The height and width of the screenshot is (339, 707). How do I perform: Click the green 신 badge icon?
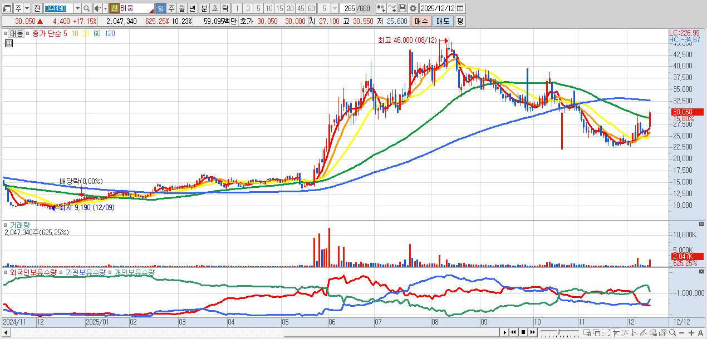tap(114, 8)
